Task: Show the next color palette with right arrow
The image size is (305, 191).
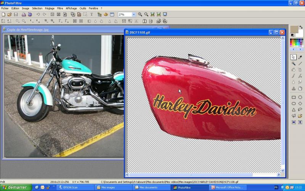Action: [300, 49]
